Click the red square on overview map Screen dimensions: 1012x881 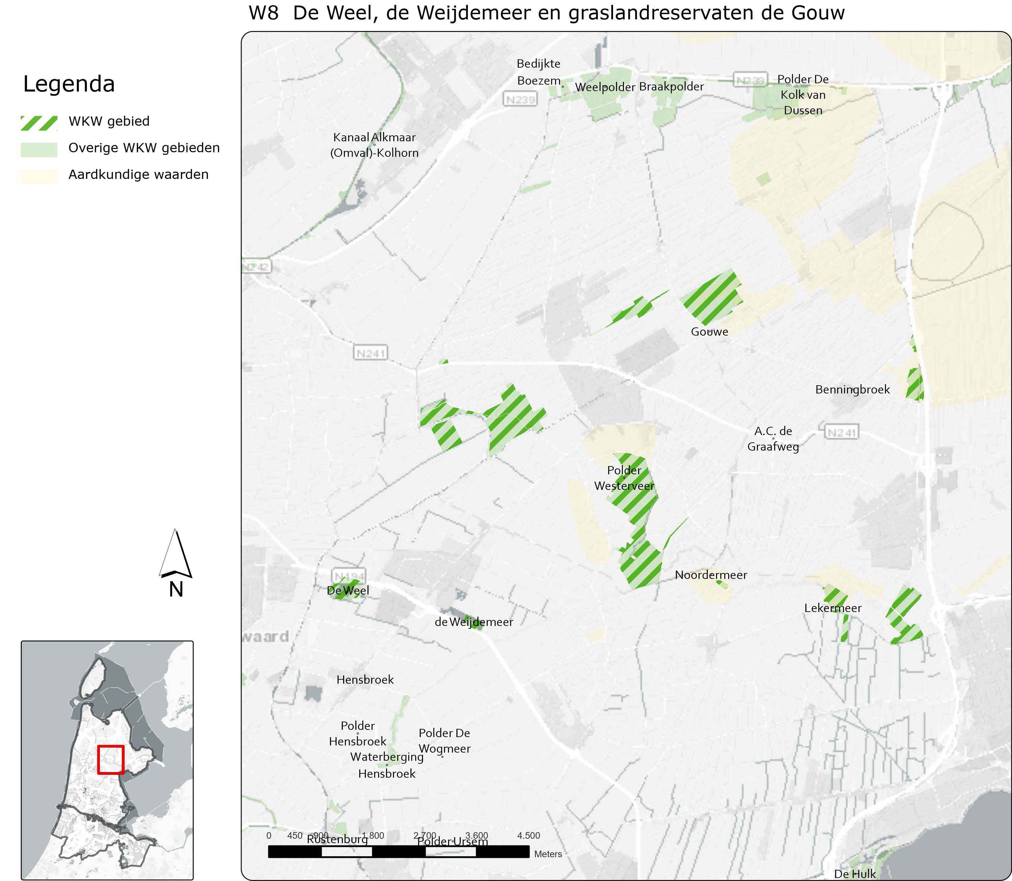111,760
